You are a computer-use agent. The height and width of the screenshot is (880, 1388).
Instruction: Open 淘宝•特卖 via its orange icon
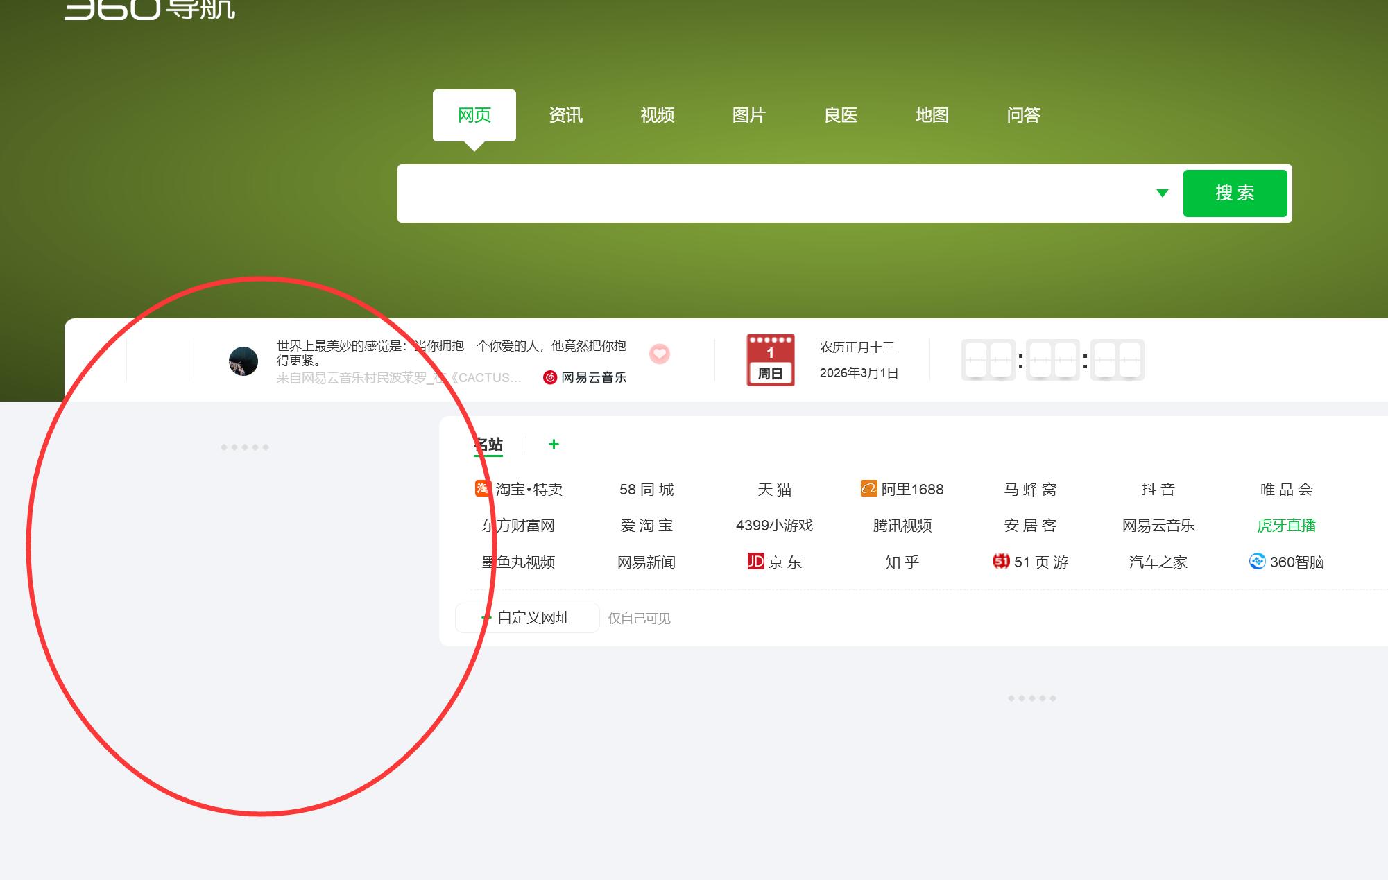482,488
